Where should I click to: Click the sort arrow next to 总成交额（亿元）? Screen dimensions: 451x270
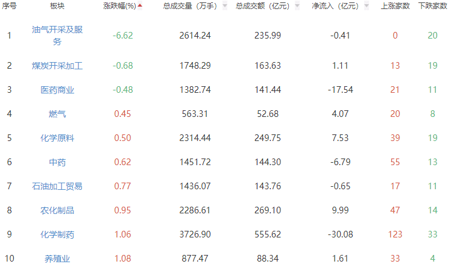[297, 6]
